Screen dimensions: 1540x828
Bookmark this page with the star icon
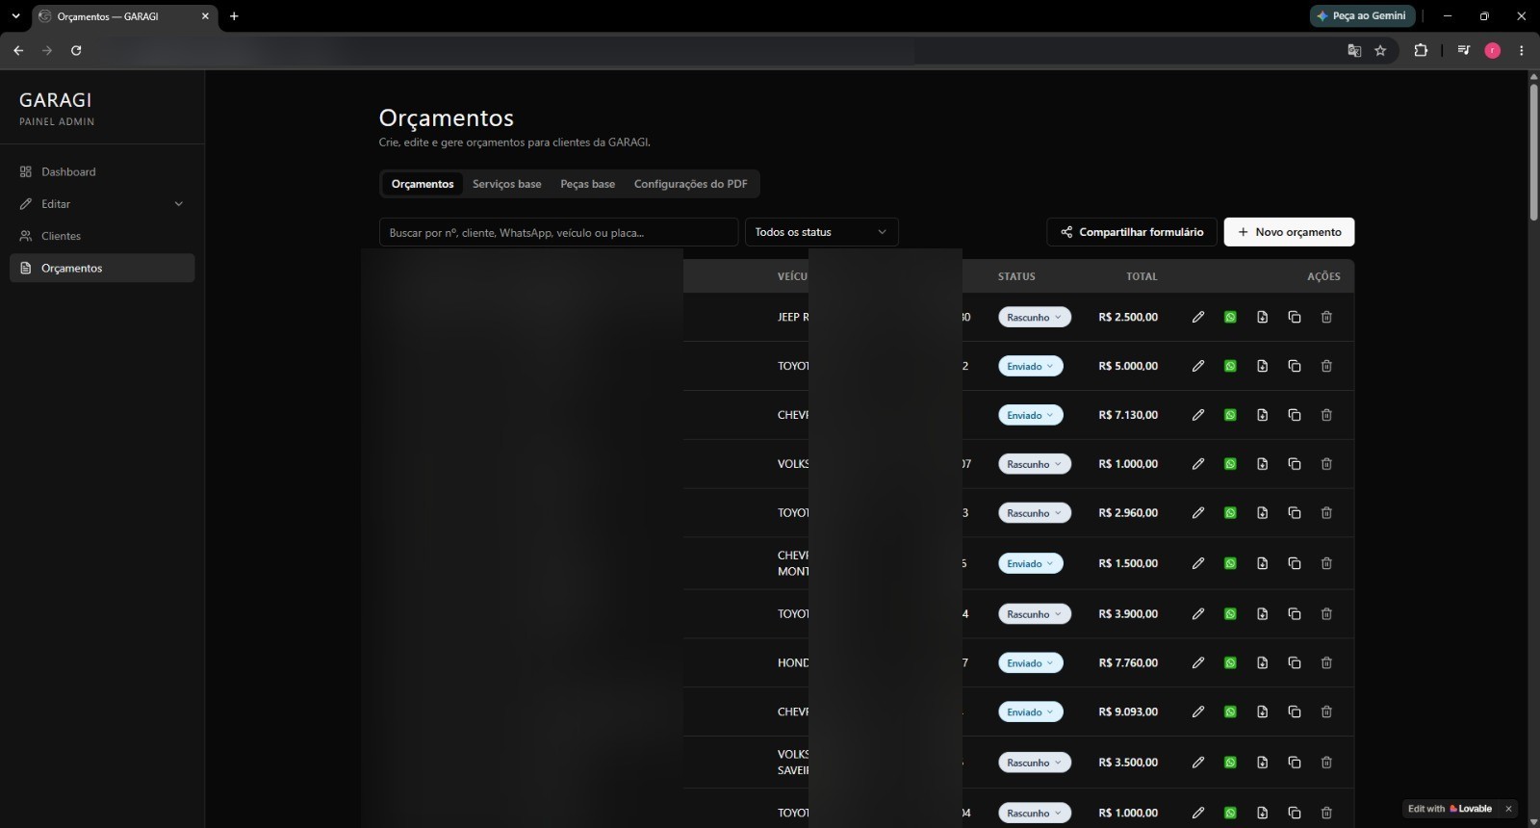click(1380, 50)
